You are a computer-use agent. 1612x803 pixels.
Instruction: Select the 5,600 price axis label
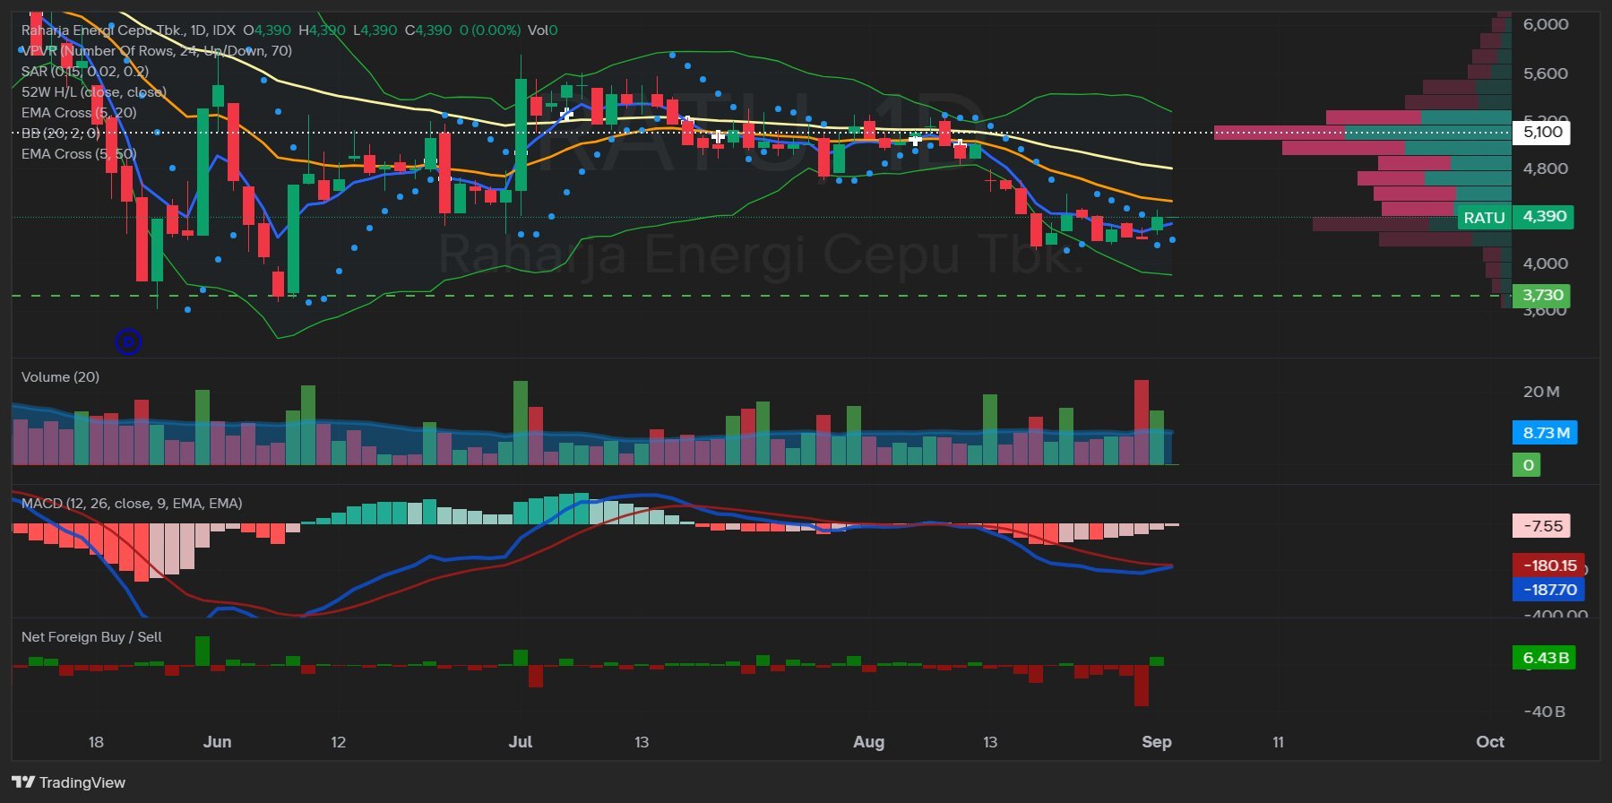pyautogui.click(x=1546, y=73)
